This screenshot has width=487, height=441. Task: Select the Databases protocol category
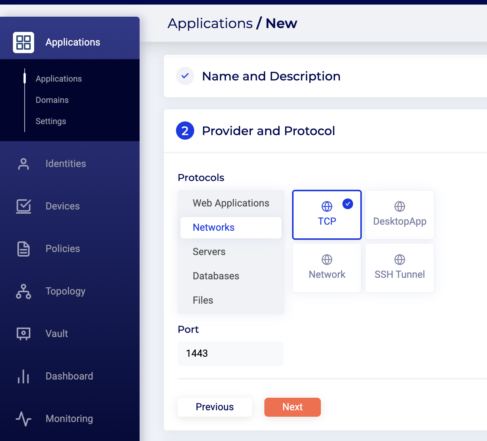coord(216,276)
